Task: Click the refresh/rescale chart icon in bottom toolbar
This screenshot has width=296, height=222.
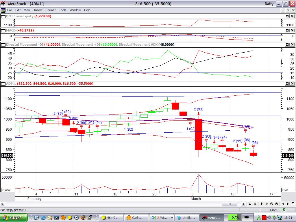Action: (x=250, y=204)
